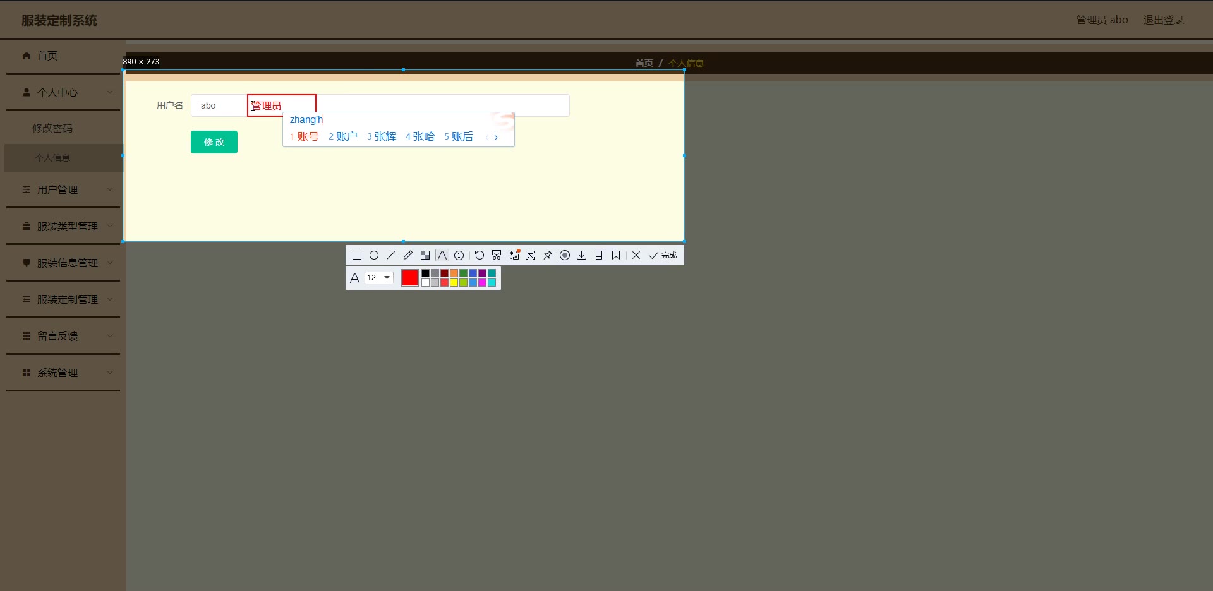Select the arrow annotation tool
Viewport: 1213px width, 591px height.
(391, 255)
